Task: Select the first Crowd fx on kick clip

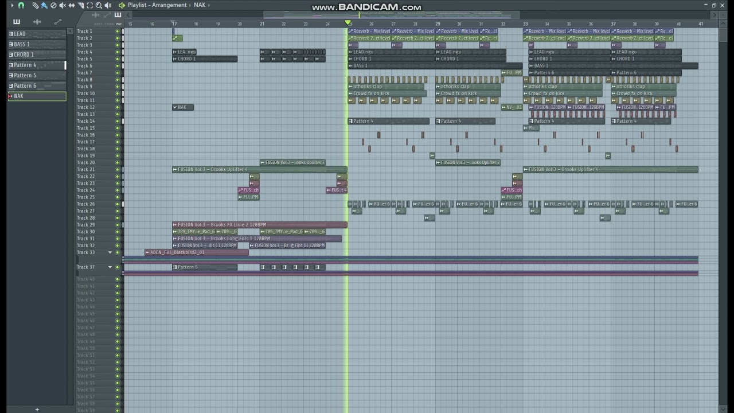Action: (x=386, y=93)
